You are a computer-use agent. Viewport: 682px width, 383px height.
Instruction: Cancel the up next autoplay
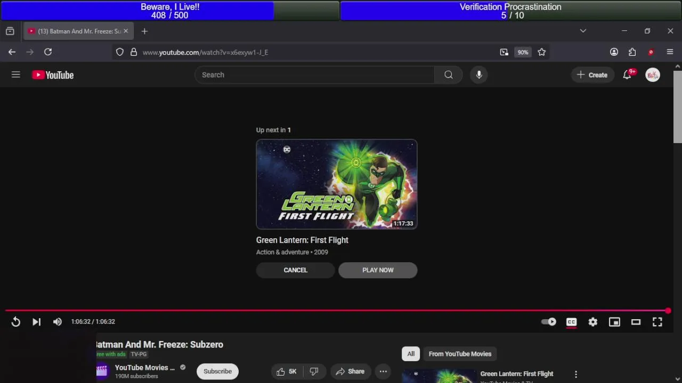point(296,270)
